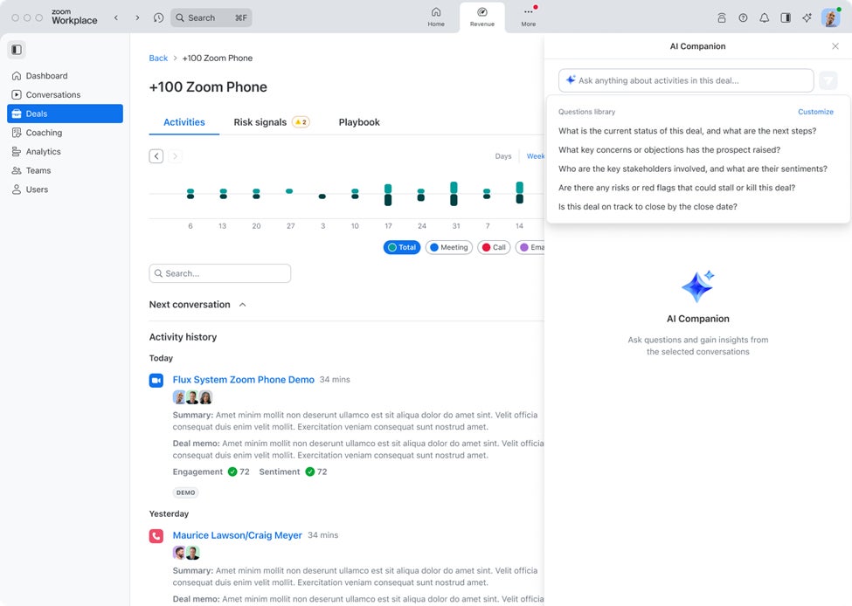Toggle the side panel layout icon
The height and width of the screenshot is (606, 852).
tap(786, 18)
